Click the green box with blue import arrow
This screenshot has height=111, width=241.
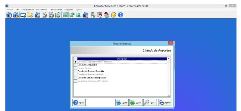(x=79, y=15)
